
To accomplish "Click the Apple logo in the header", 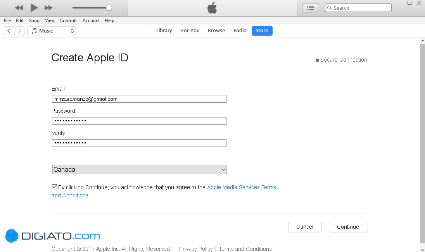I will click(x=212, y=8).
